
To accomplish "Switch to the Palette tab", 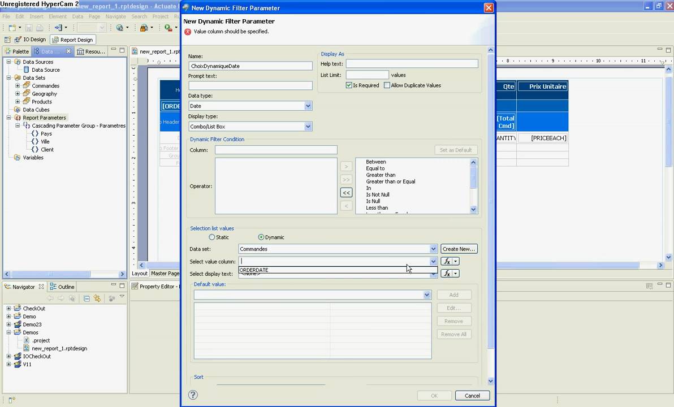I will pos(17,51).
